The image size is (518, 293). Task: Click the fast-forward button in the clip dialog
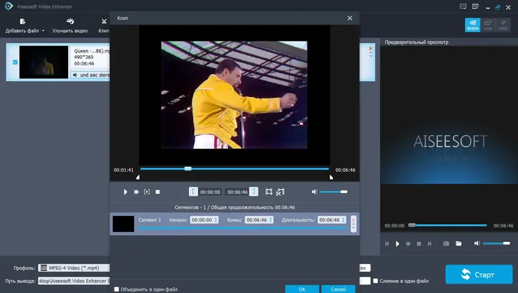pyautogui.click(x=136, y=192)
